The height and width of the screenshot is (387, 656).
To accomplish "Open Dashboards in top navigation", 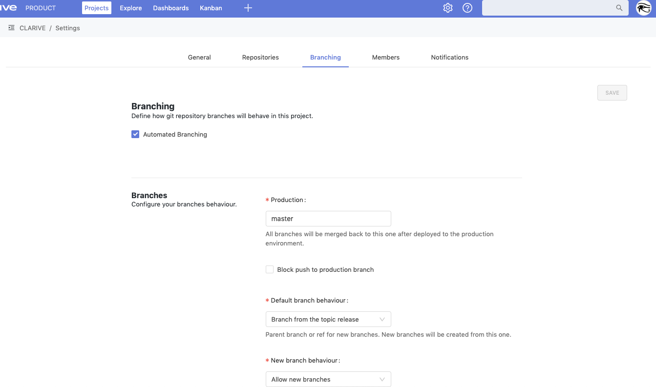I will [x=171, y=8].
